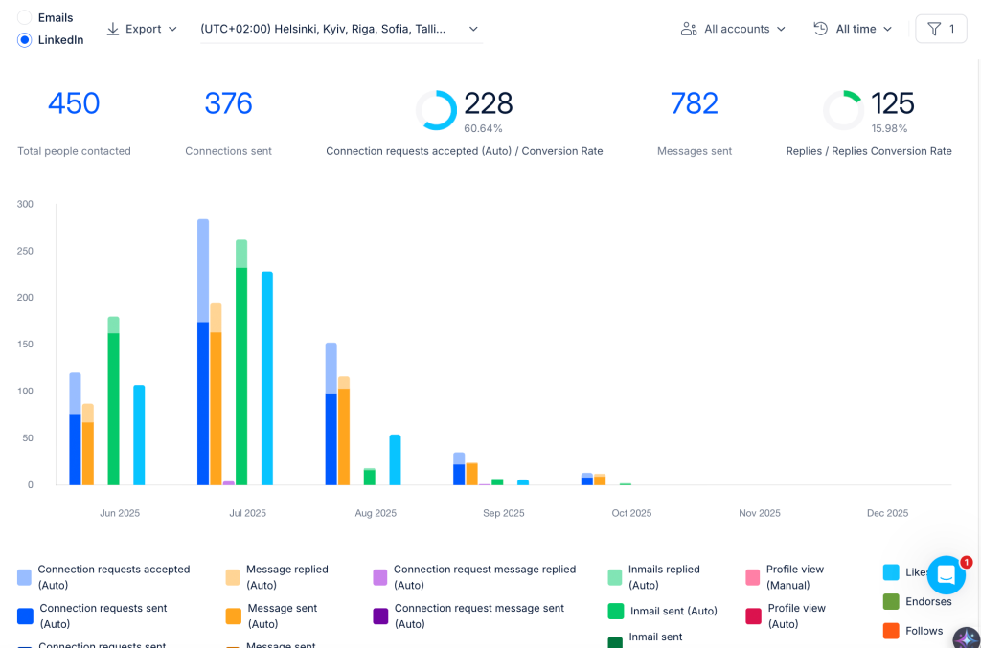This screenshot has height=648, width=981.
Task: Expand the All accounts dropdown
Action: [x=733, y=29]
